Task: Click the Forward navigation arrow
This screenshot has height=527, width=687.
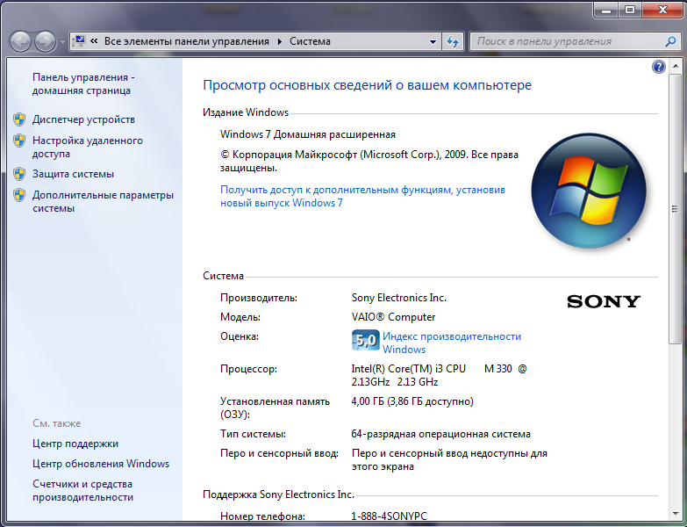Action: (x=45, y=41)
